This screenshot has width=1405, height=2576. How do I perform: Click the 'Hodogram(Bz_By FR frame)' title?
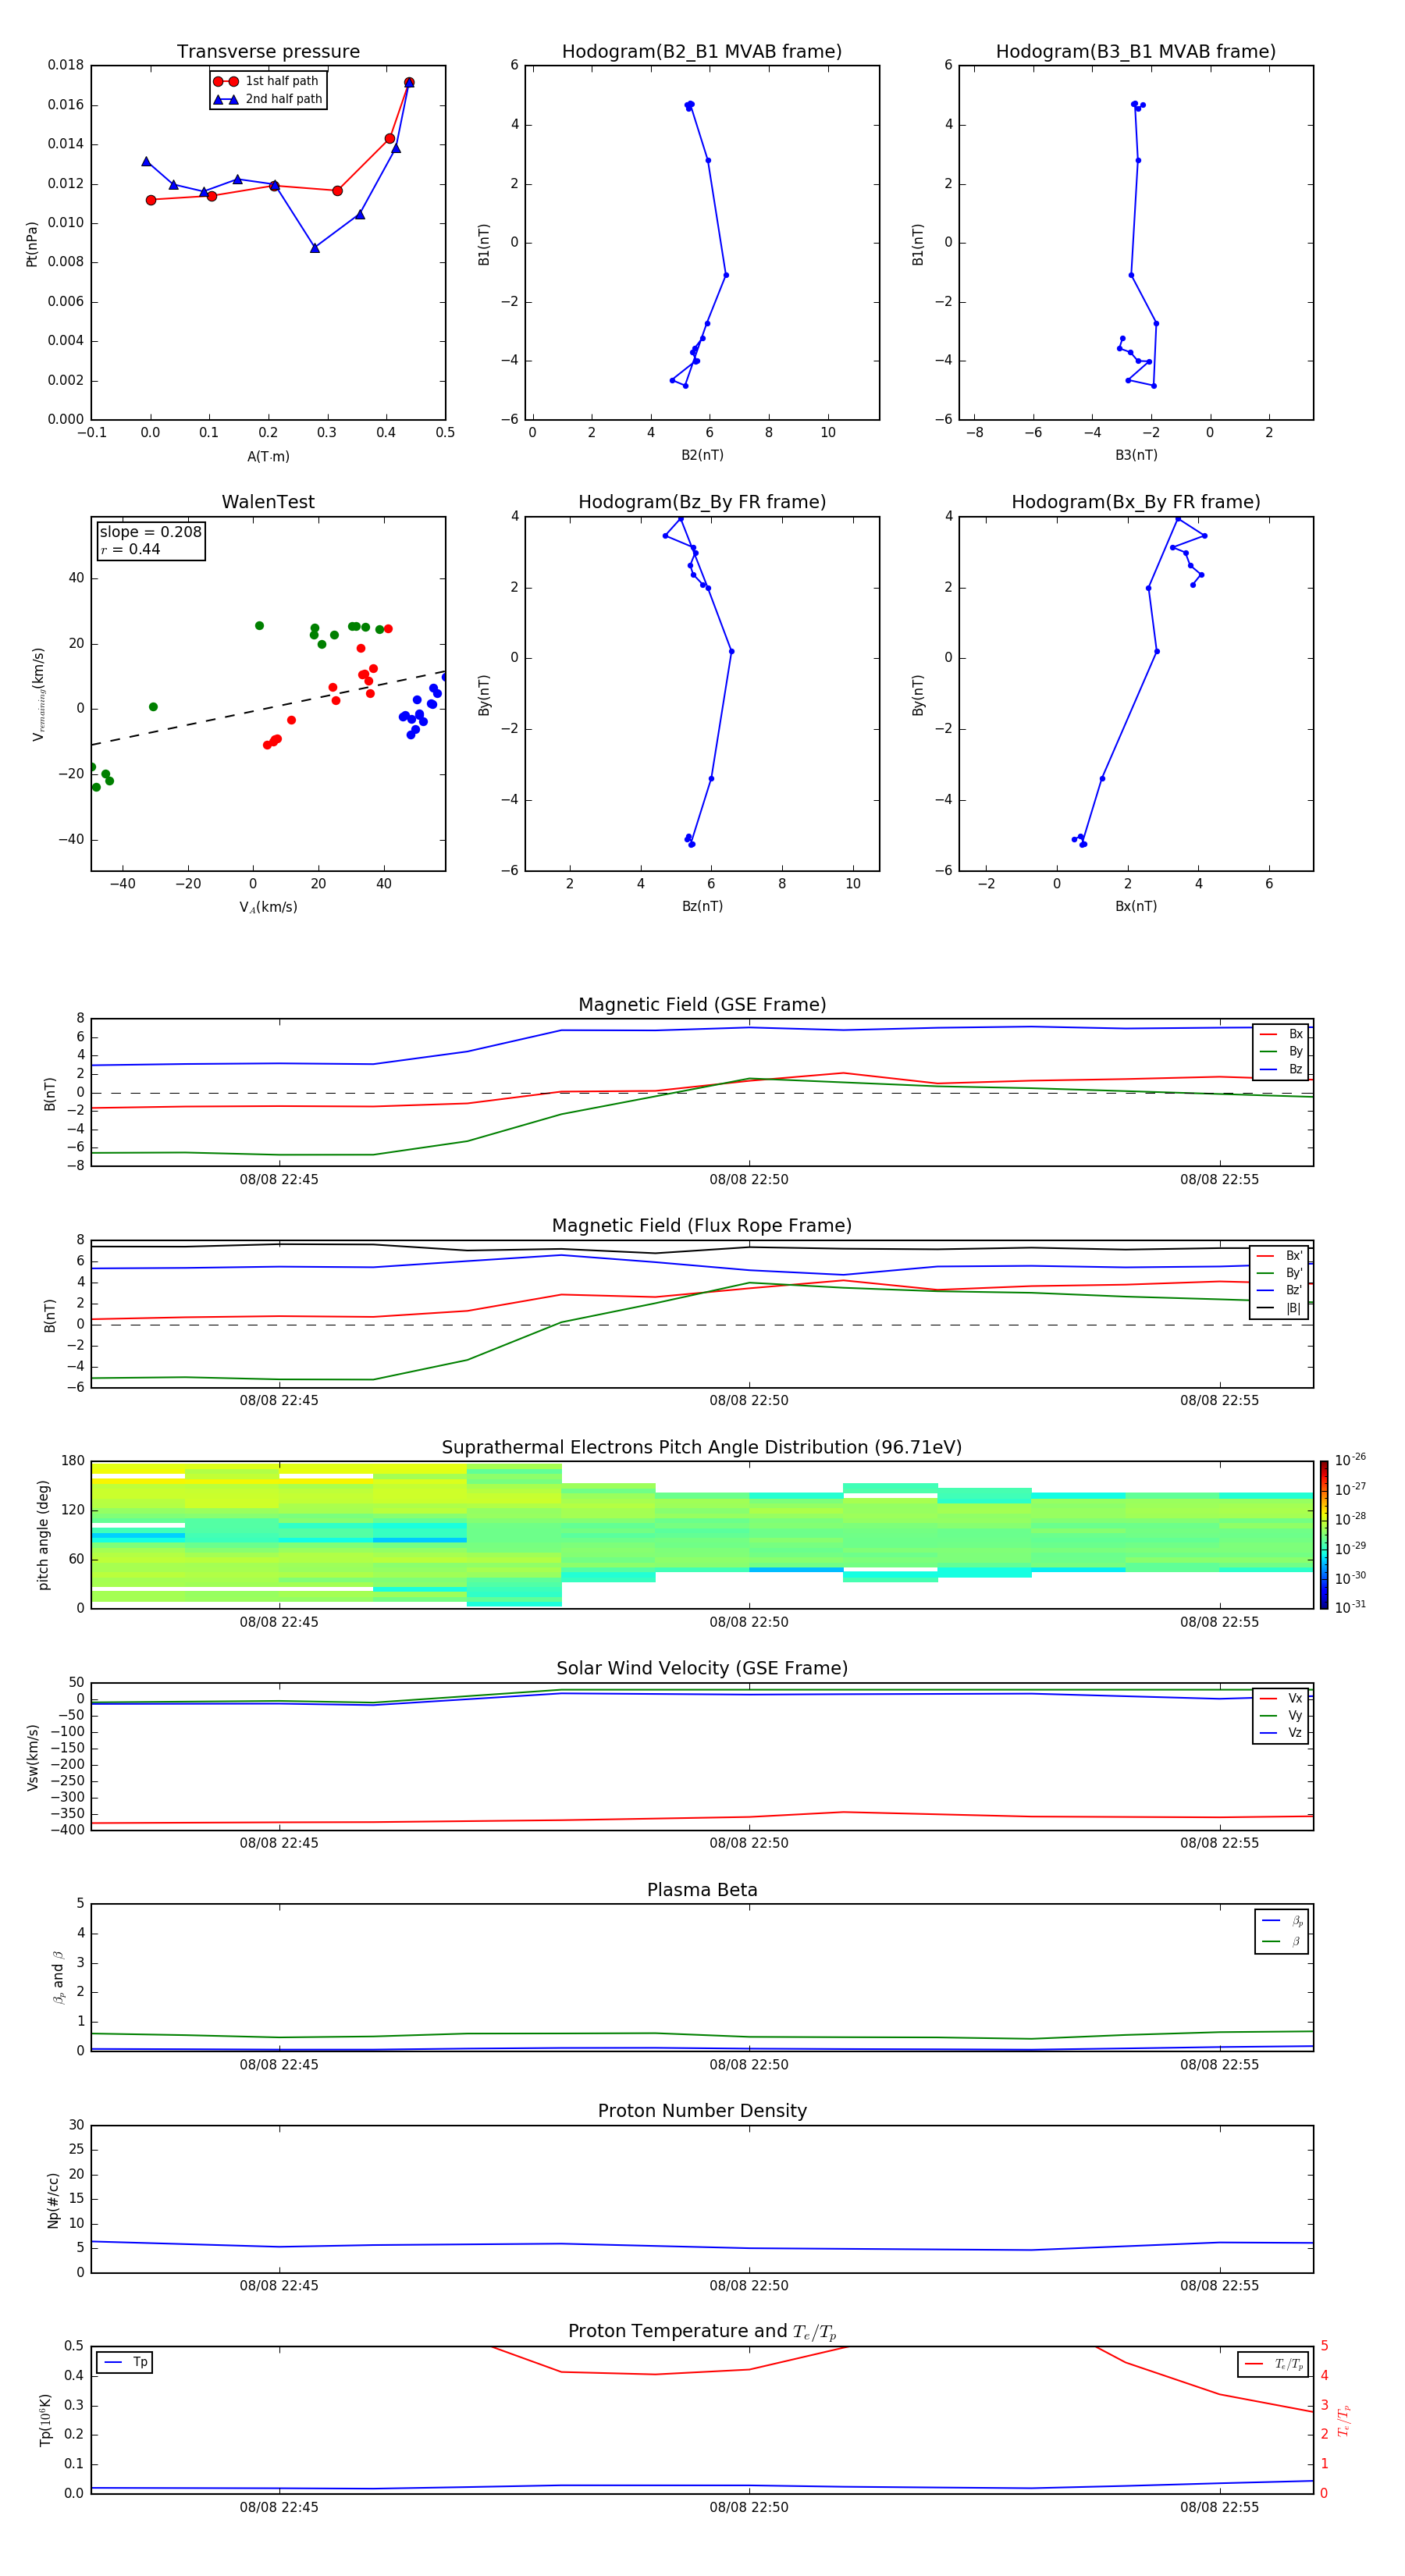[702, 502]
